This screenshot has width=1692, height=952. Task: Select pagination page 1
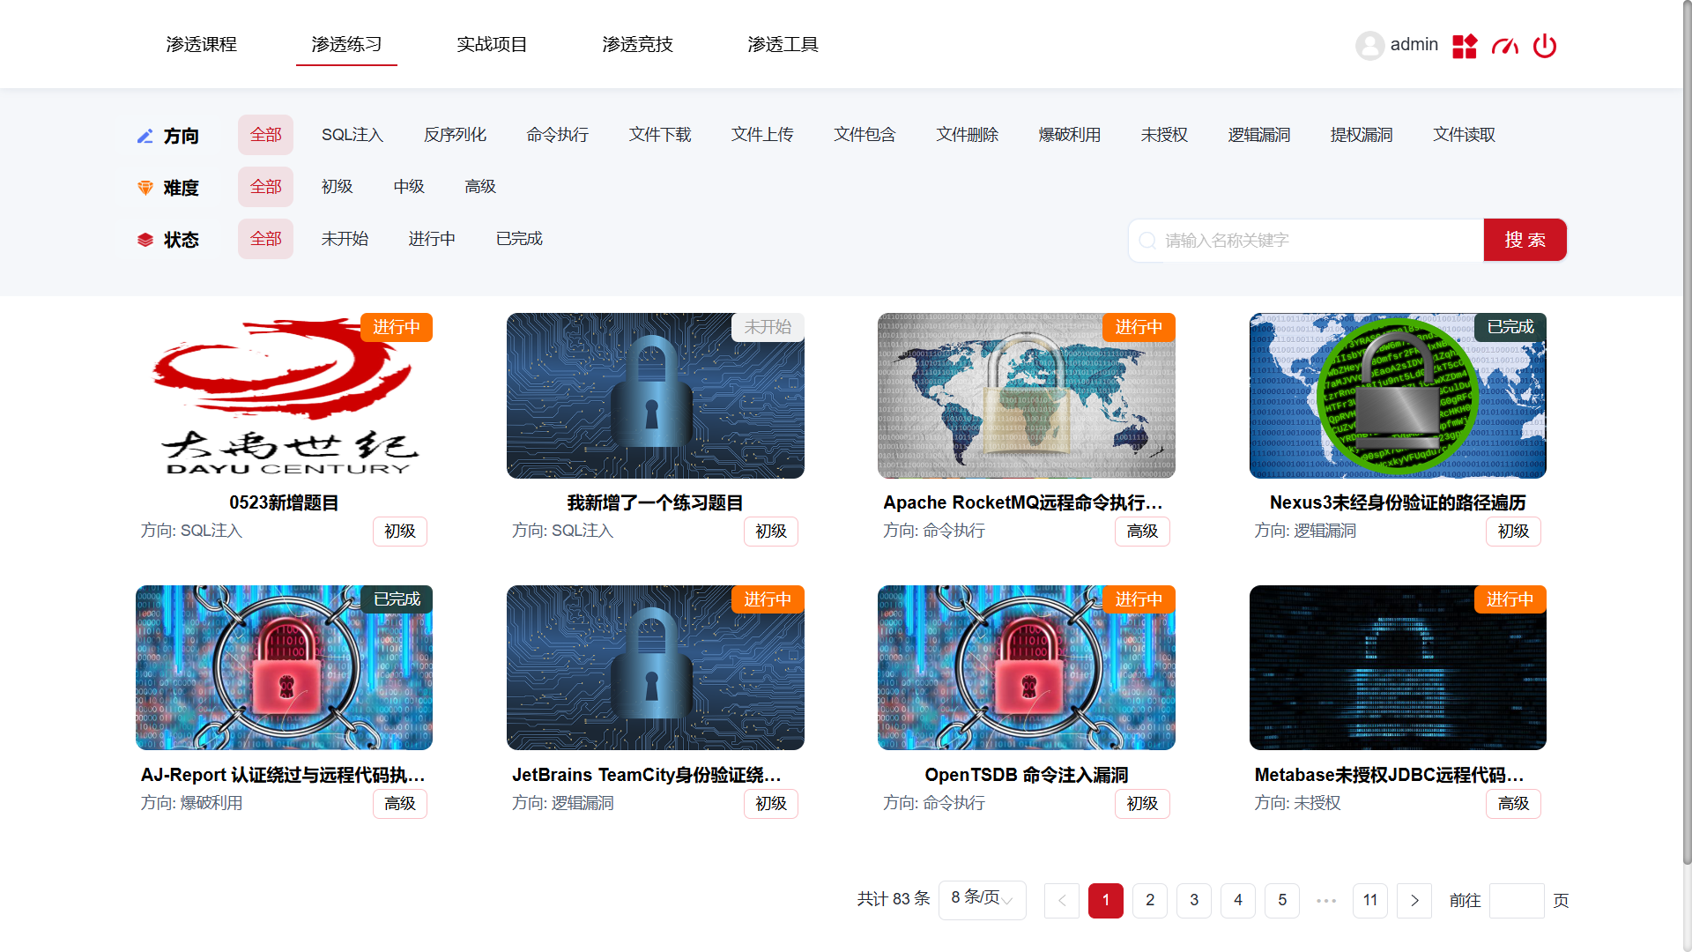coord(1106,900)
